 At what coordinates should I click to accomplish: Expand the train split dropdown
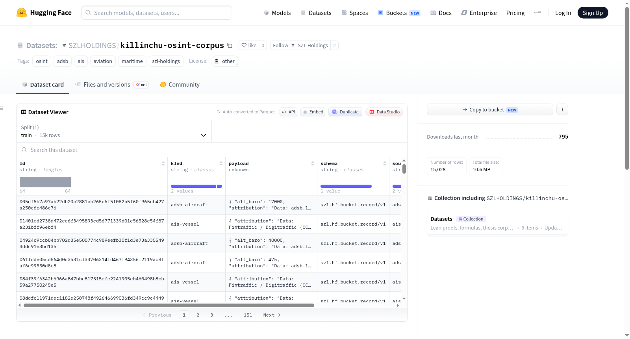coord(114,131)
